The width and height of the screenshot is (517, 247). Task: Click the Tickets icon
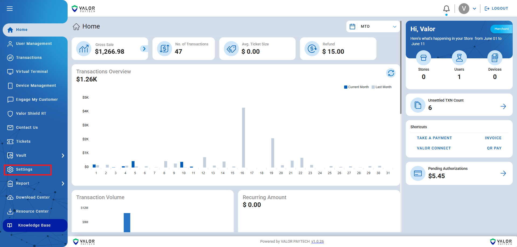point(10,142)
